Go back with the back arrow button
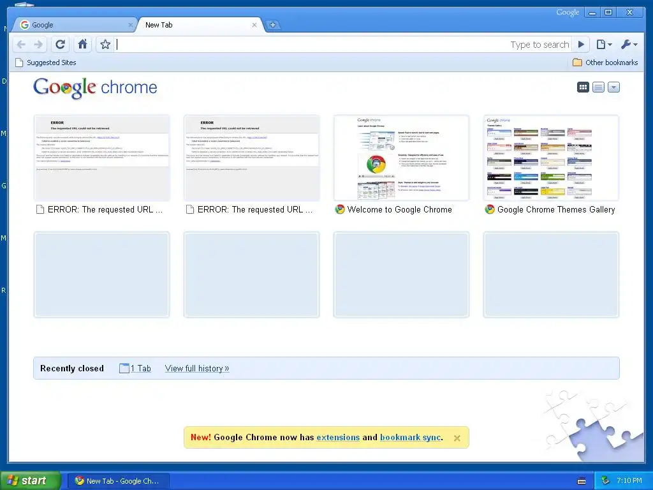The height and width of the screenshot is (490, 653). click(21, 44)
